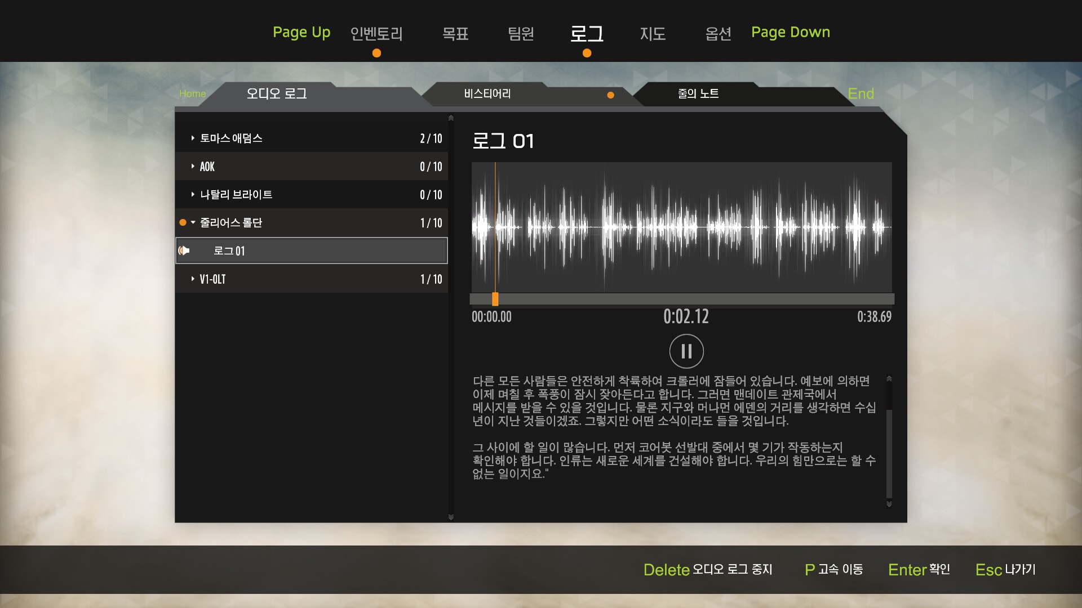Image resolution: width=1082 pixels, height=608 pixels.
Task: Open the 옵션 menu
Action: [x=718, y=34]
